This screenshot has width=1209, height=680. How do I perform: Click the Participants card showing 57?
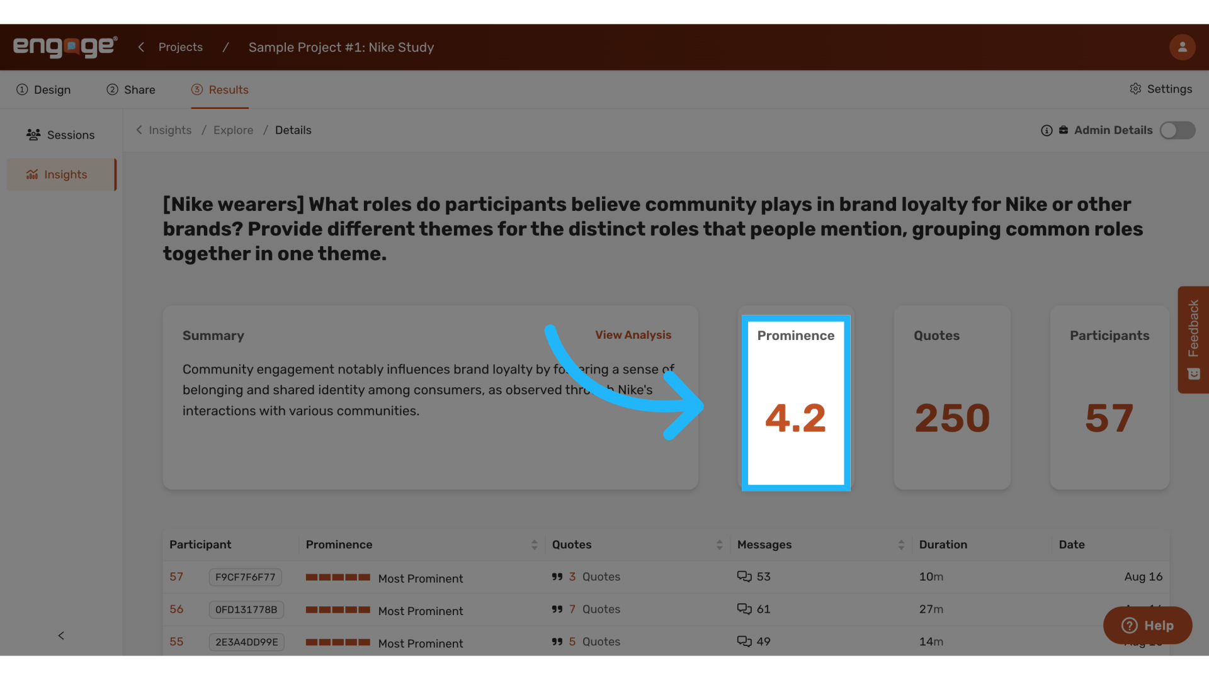(x=1110, y=398)
